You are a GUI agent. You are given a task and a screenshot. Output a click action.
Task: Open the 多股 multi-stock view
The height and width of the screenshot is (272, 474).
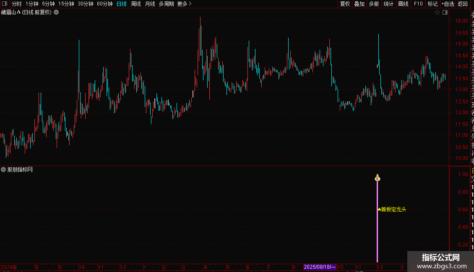point(374,4)
